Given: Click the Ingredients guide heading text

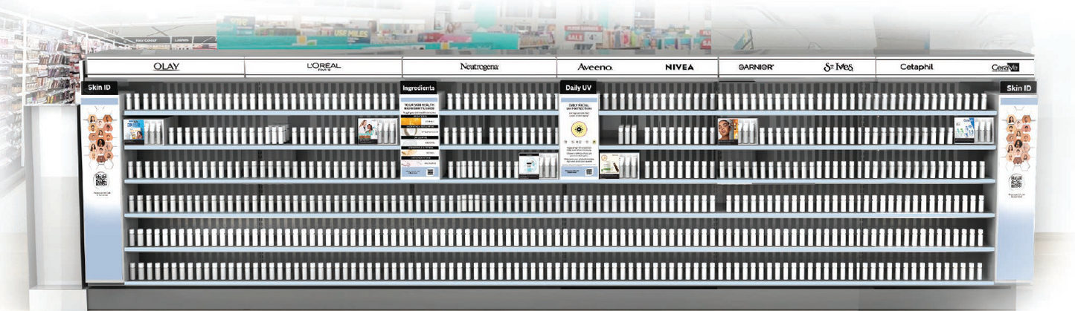Looking at the screenshot, I should [419, 108].
